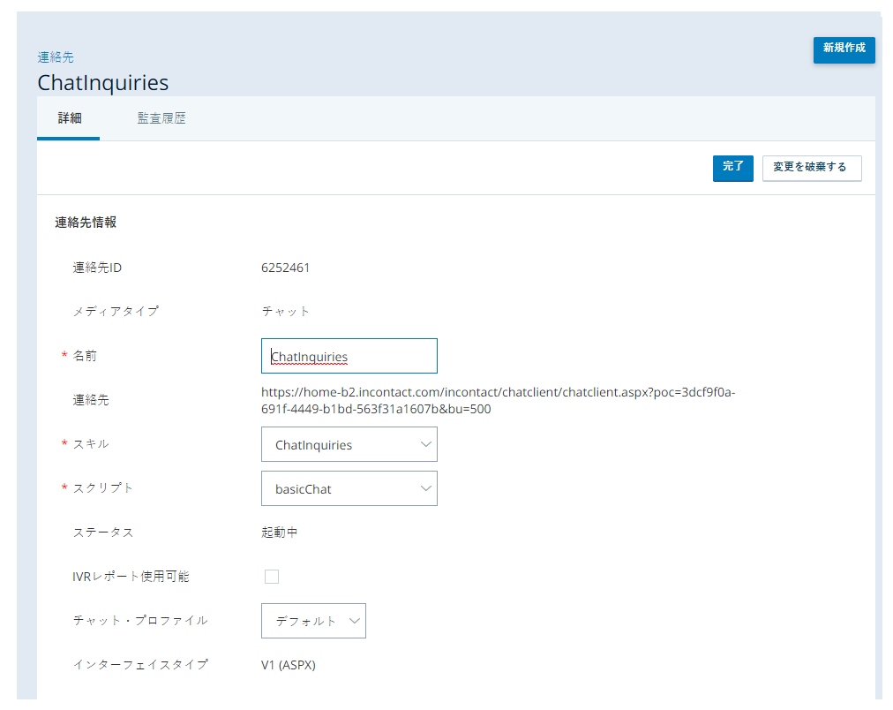Image resolution: width=893 pixels, height=710 pixels.
Task: Click the 新規作成 button
Action: 844,49
